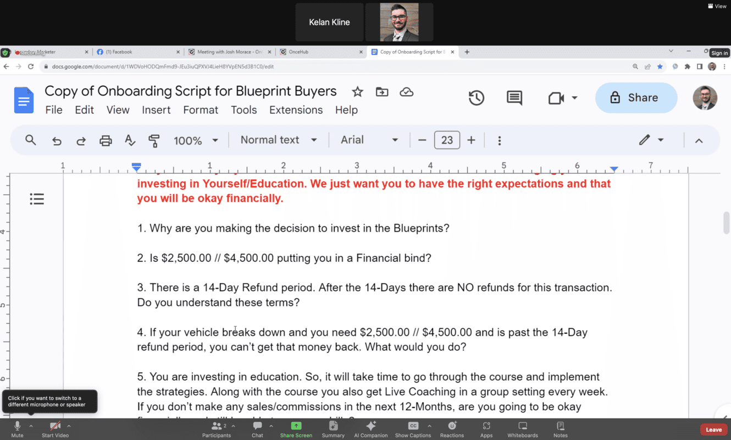This screenshot has width=731, height=440.
Task: Undo the last edit
Action: 57,141
